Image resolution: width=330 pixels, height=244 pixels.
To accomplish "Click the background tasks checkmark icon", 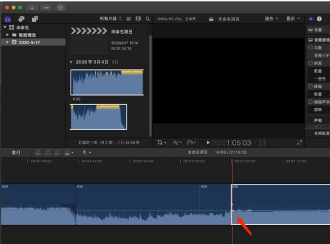I will (x=60, y=8).
